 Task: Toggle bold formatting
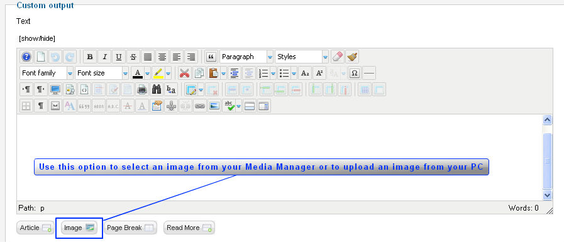point(90,57)
